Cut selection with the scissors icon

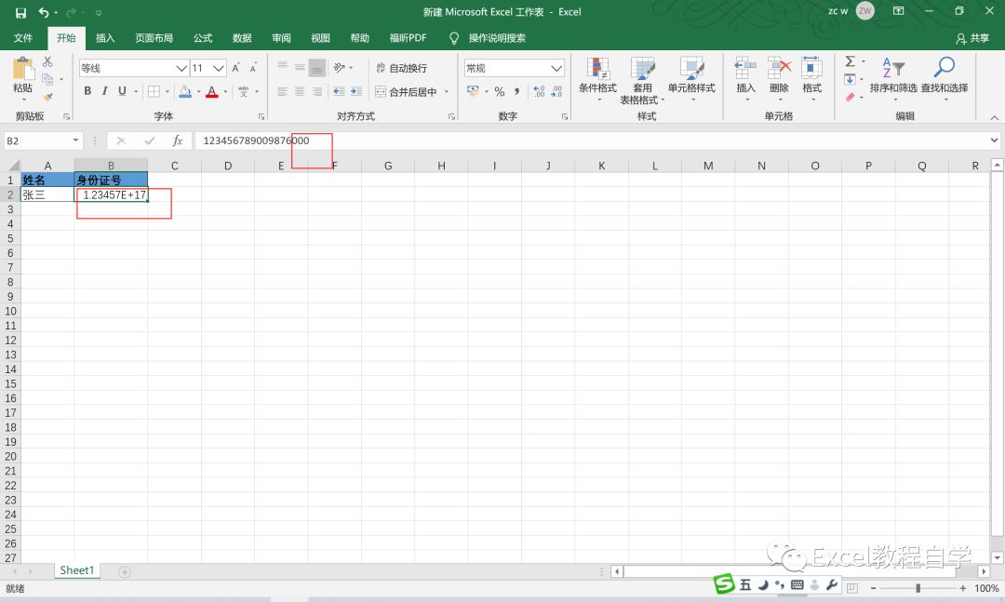point(47,62)
